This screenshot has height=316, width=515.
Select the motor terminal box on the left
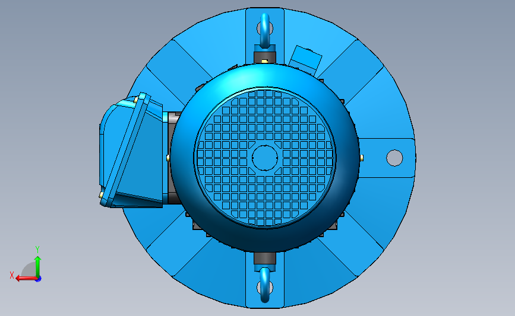coord(131,151)
